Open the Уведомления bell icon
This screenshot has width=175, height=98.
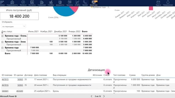pos(168,2)
